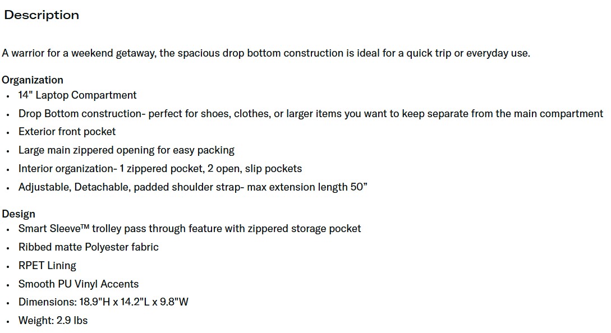Screen dimensions: 611x333
Task: Click the trademark symbol after Smart Sleeve
Action: [x=85, y=226]
